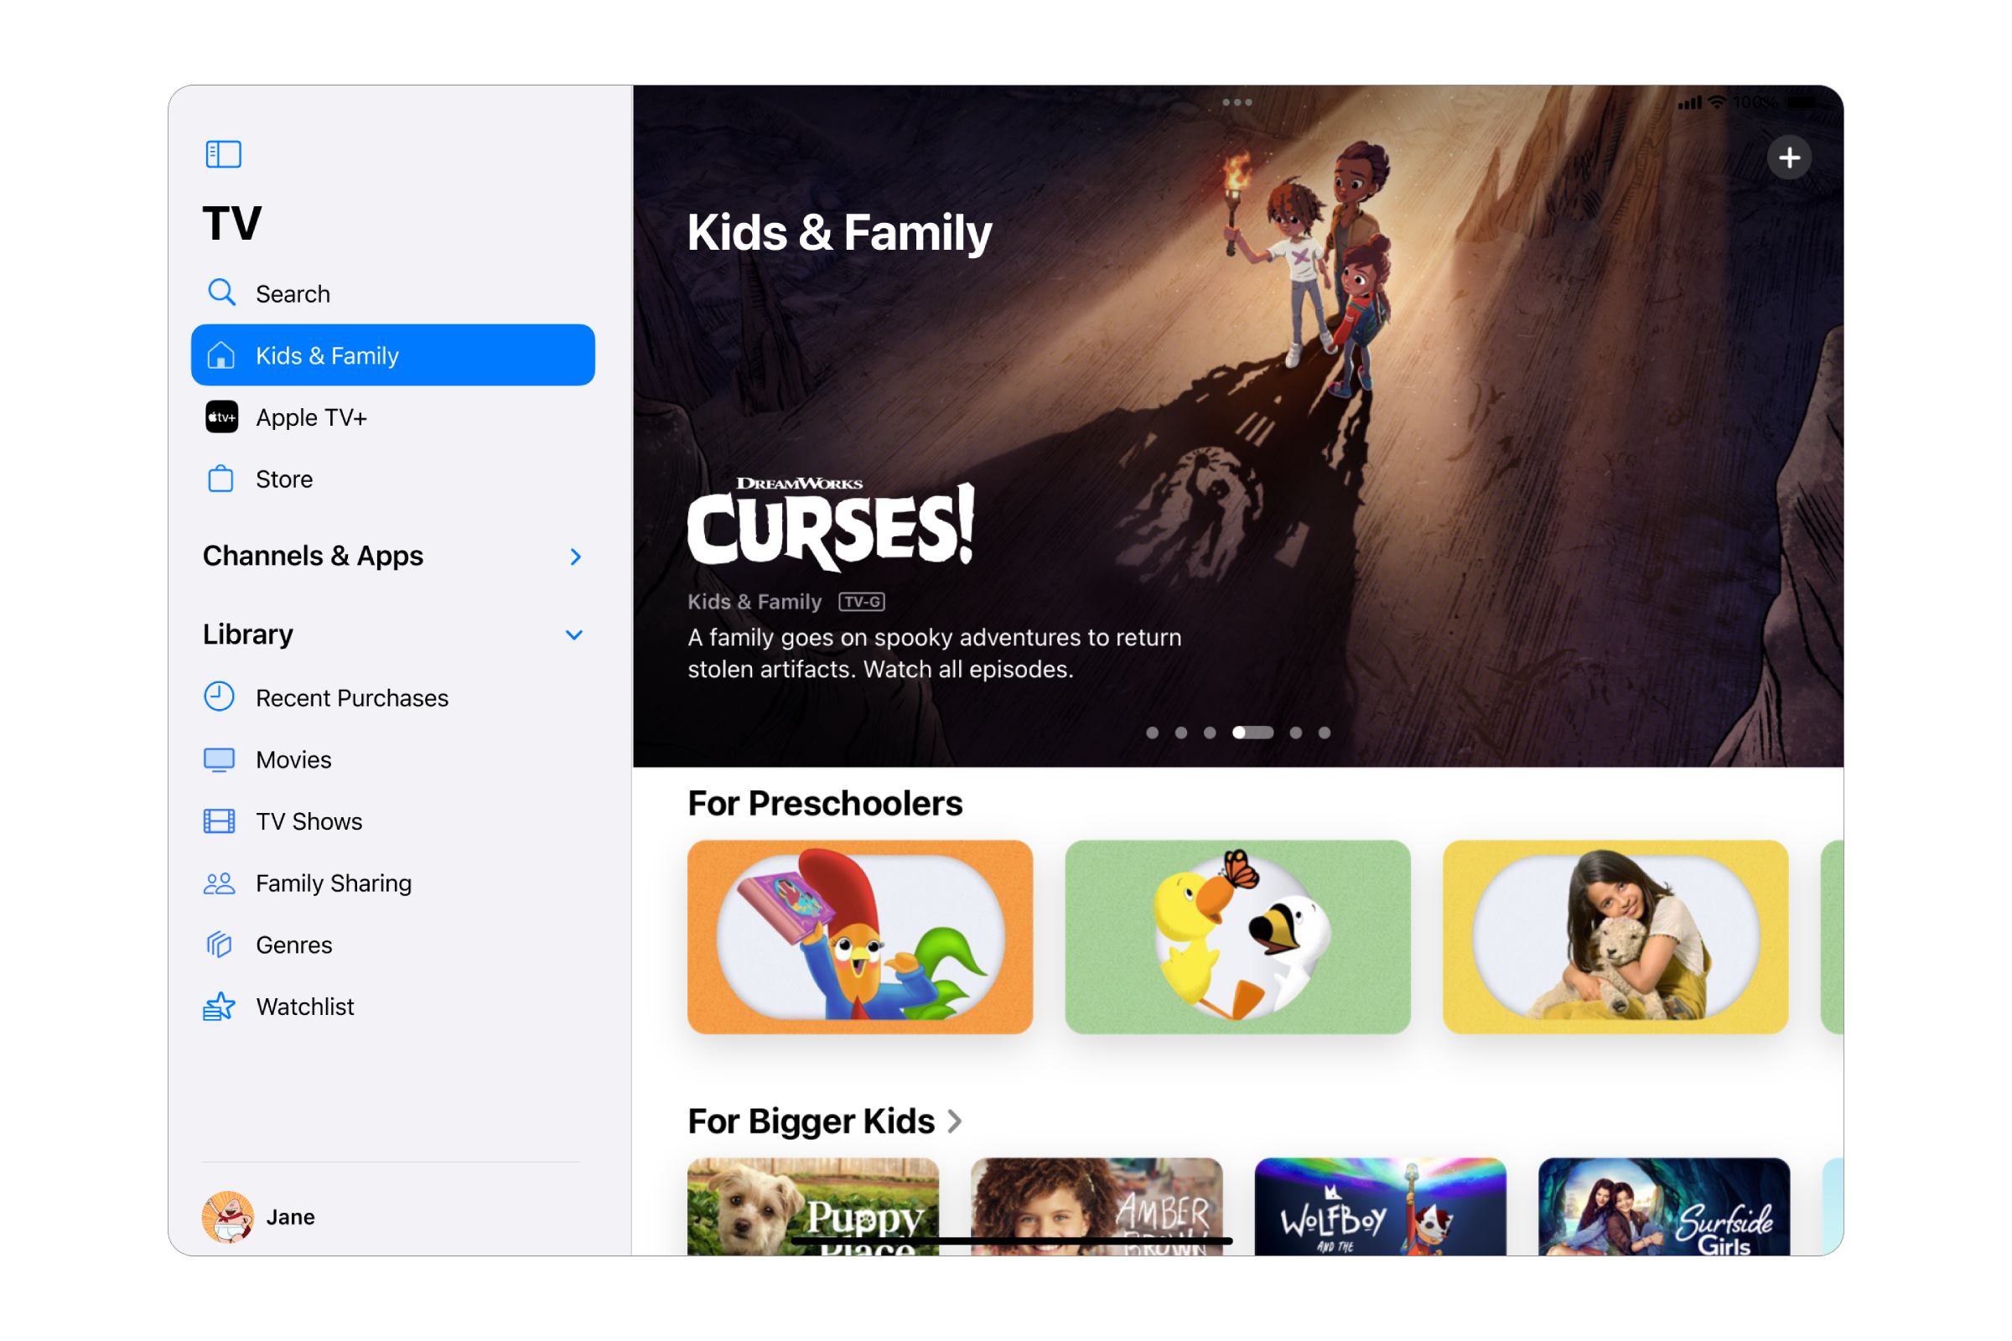Open the For Bigger Kids chevron
The width and height of the screenshot is (2012, 1341).
955,1121
